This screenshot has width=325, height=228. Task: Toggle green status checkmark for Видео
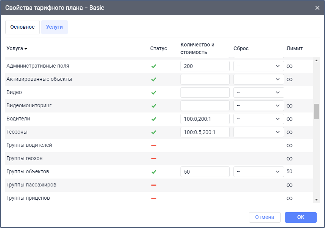(154, 92)
